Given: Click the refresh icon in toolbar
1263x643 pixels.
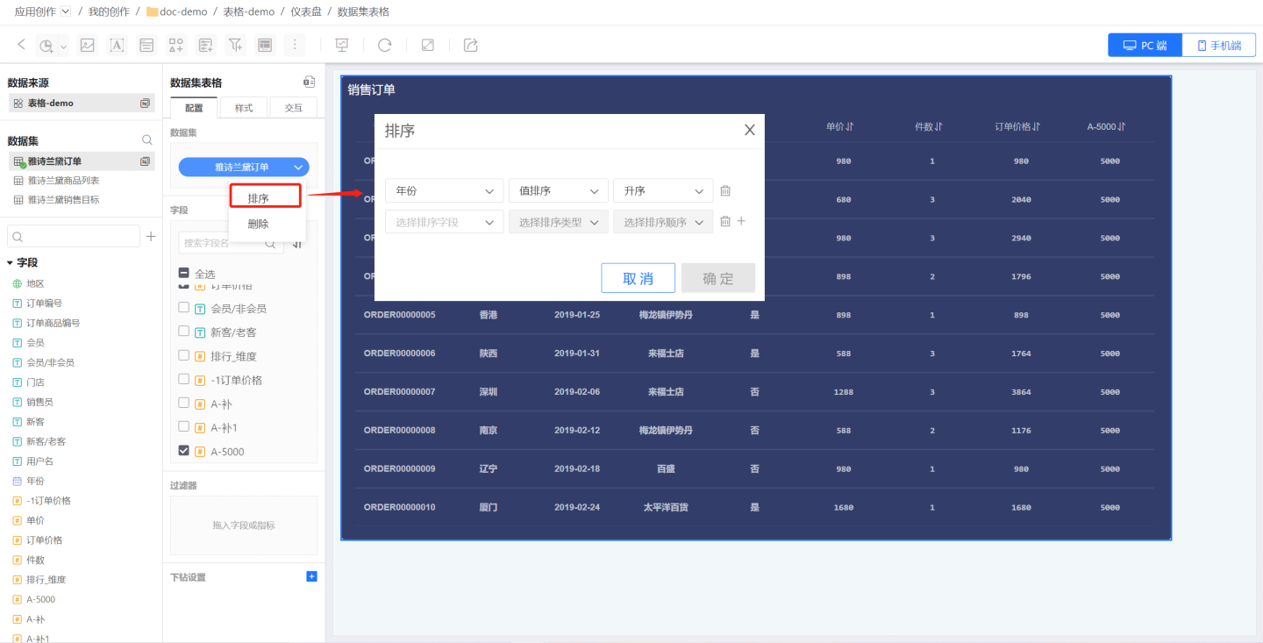Looking at the screenshot, I should click(384, 45).
